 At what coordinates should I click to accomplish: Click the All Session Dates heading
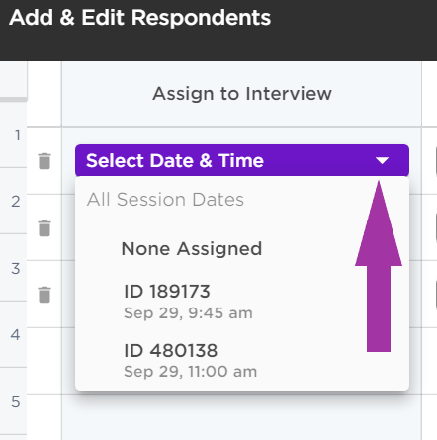point(165,200)
